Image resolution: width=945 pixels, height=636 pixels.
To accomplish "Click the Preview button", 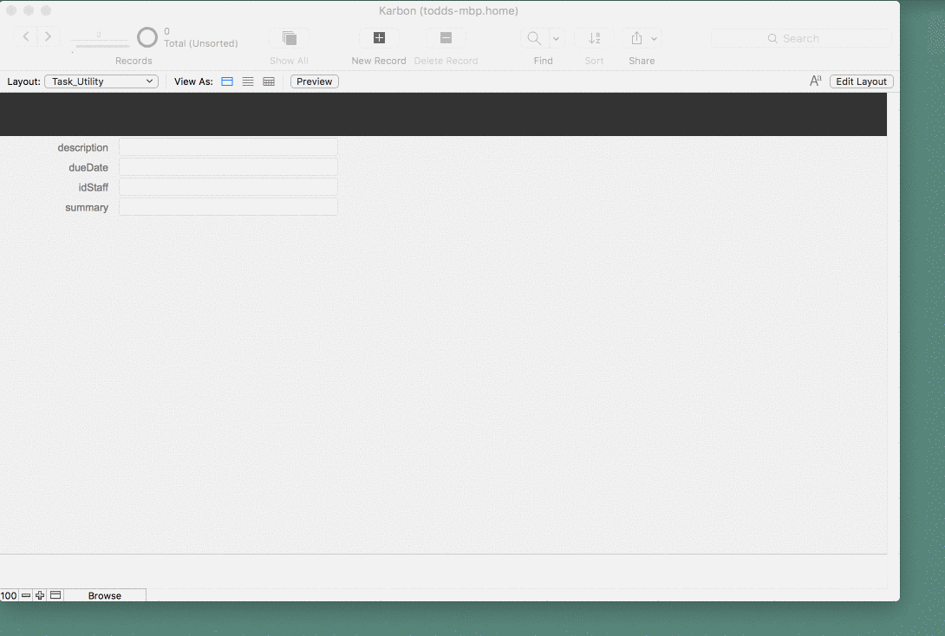I will point(315,81).
